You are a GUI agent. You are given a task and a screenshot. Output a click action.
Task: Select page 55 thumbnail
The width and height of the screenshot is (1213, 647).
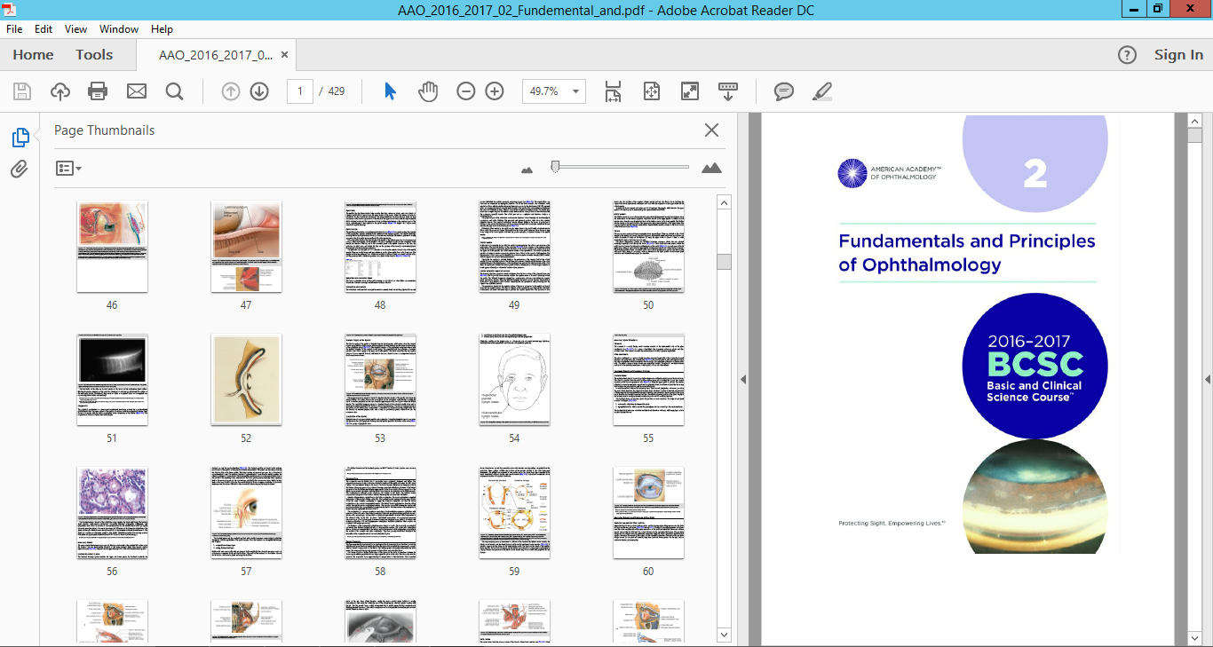[648, 380]
